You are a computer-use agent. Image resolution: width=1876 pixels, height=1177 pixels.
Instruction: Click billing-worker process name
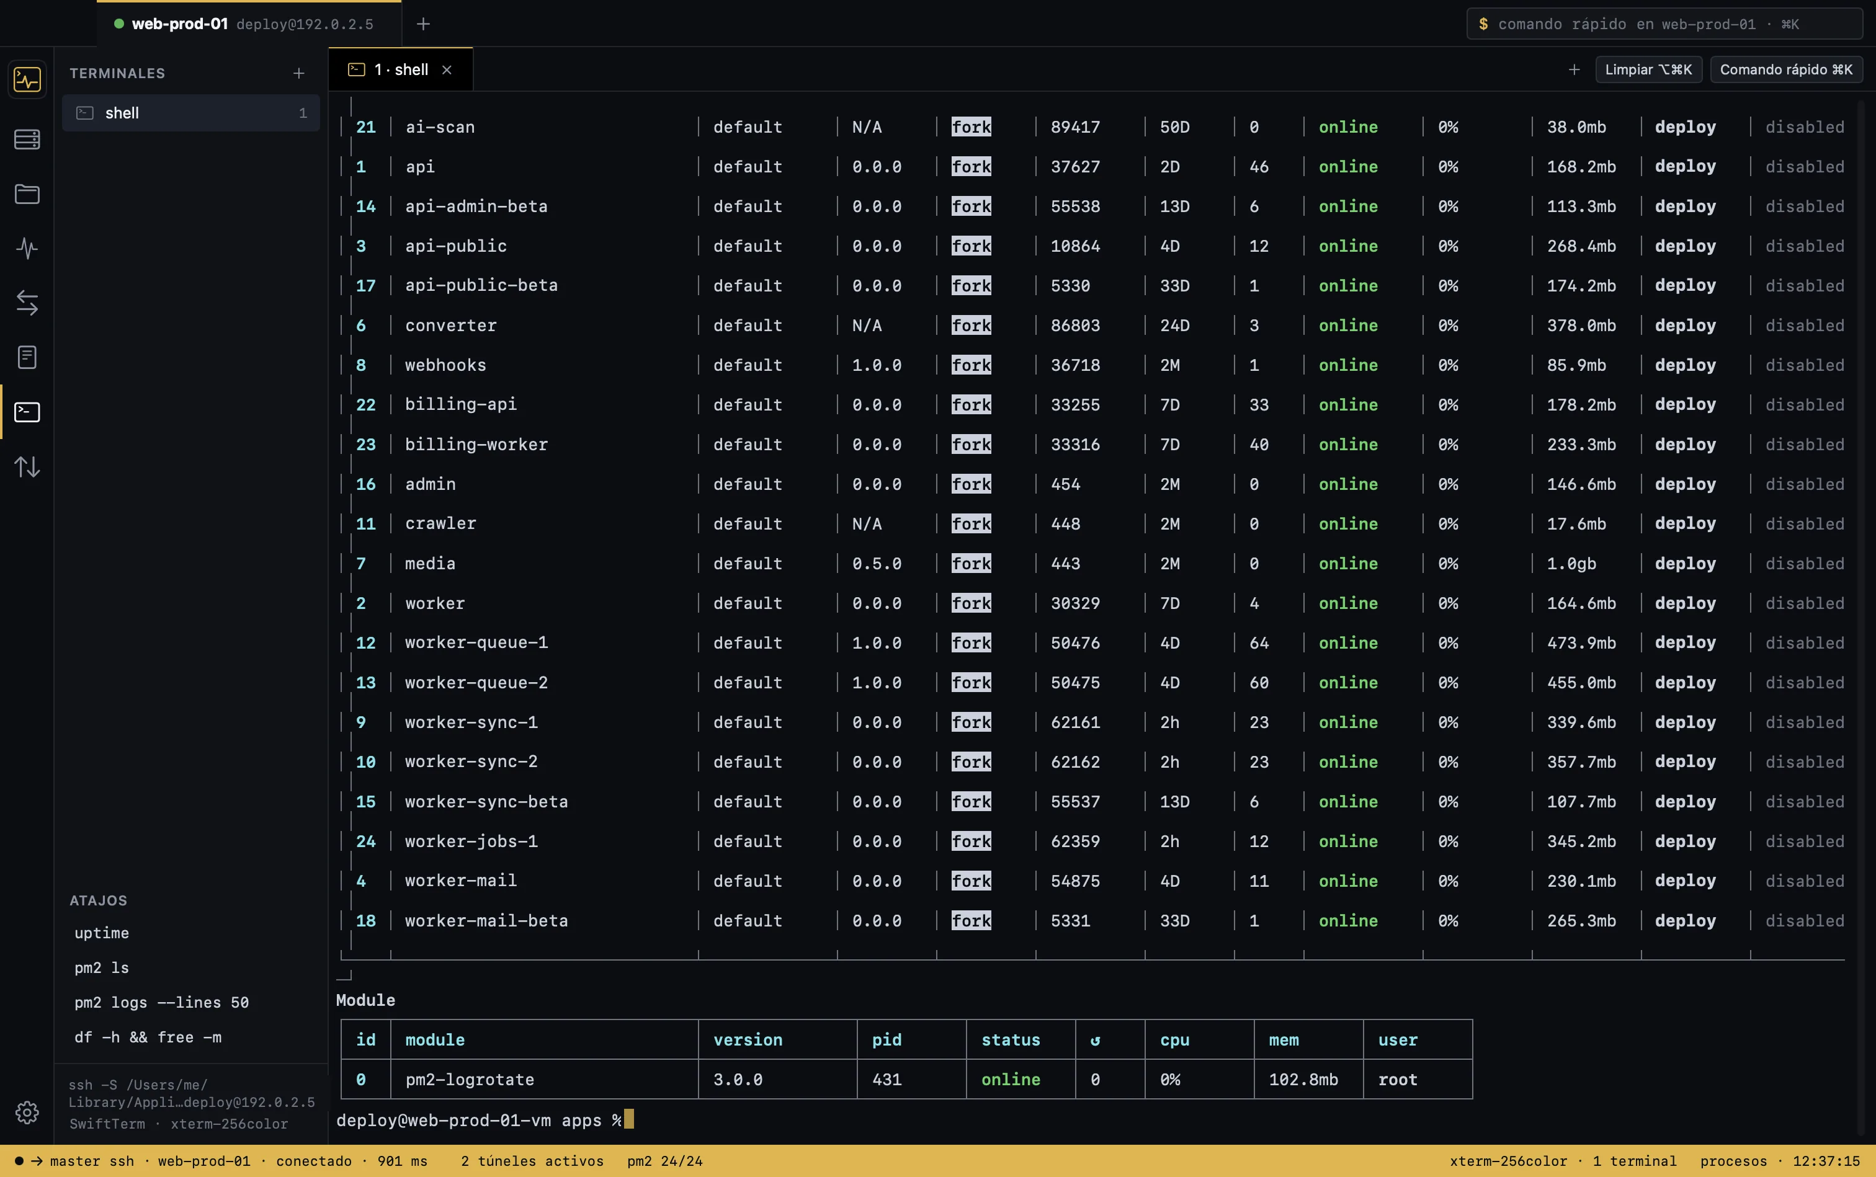coord(476,445)
